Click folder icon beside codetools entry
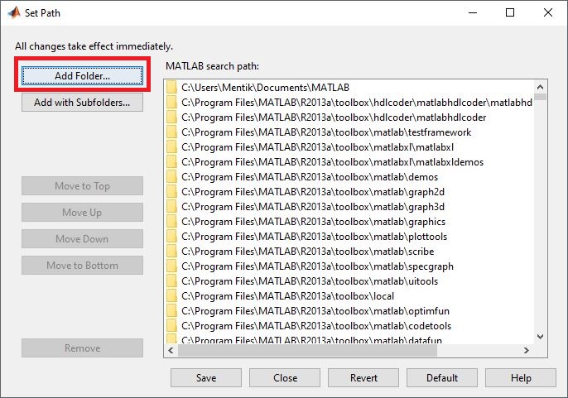 [171, 325]
